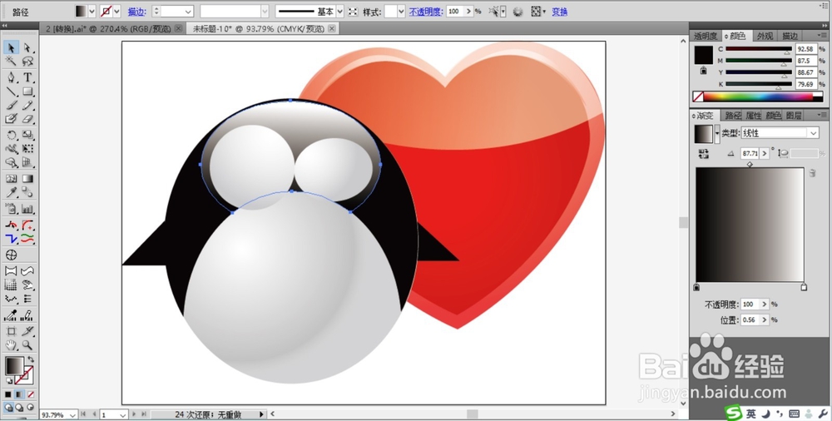The width and height of the screenshot is (832, 421).
Task: Set paint mode to solid Color
Action: tap(8, 394)
